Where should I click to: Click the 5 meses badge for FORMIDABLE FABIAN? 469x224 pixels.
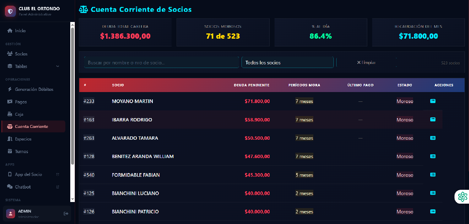coord(304,175)
